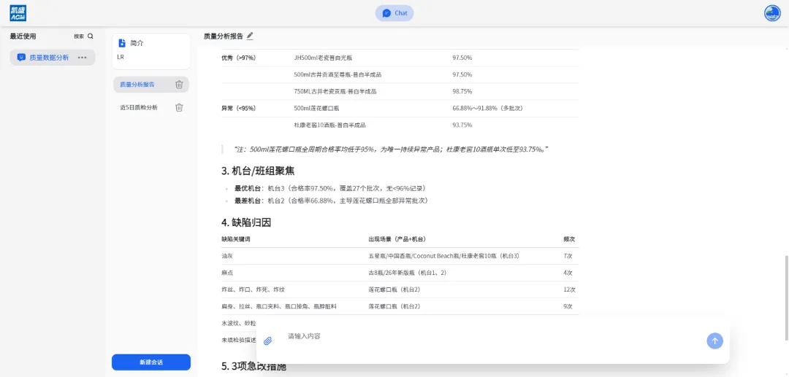The width and height of the screenshot is (789, 377).
Task: Click the 最差机台 bullet line
Action: (x=331, y=201)
